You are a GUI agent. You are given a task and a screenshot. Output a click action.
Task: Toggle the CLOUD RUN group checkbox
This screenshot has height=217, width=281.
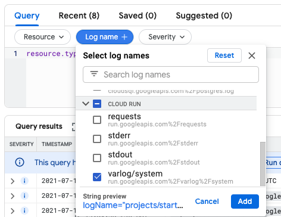(x=97, y=104)
